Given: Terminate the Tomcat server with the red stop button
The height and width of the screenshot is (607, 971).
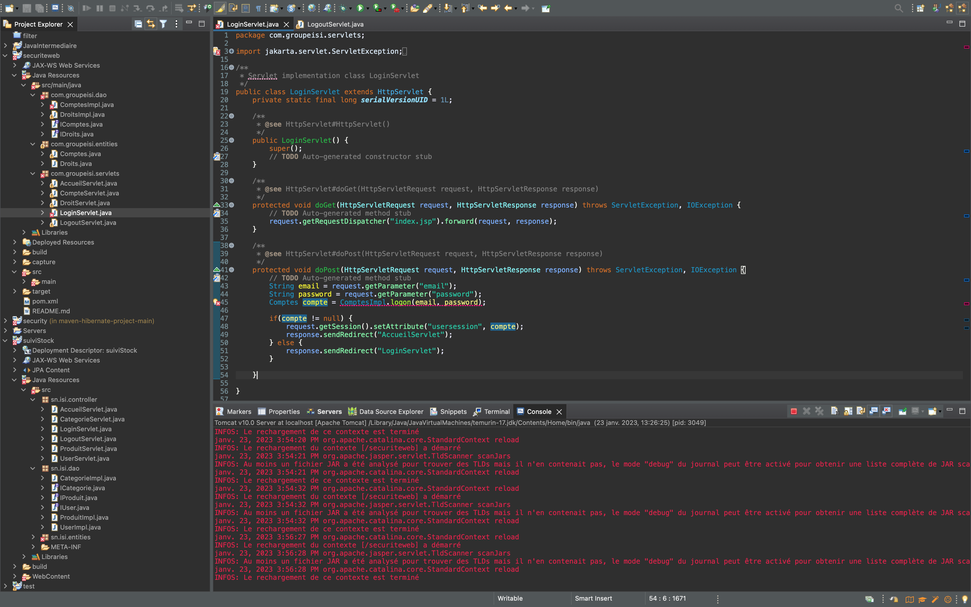Looking at the screenshot, I should 794,411.
